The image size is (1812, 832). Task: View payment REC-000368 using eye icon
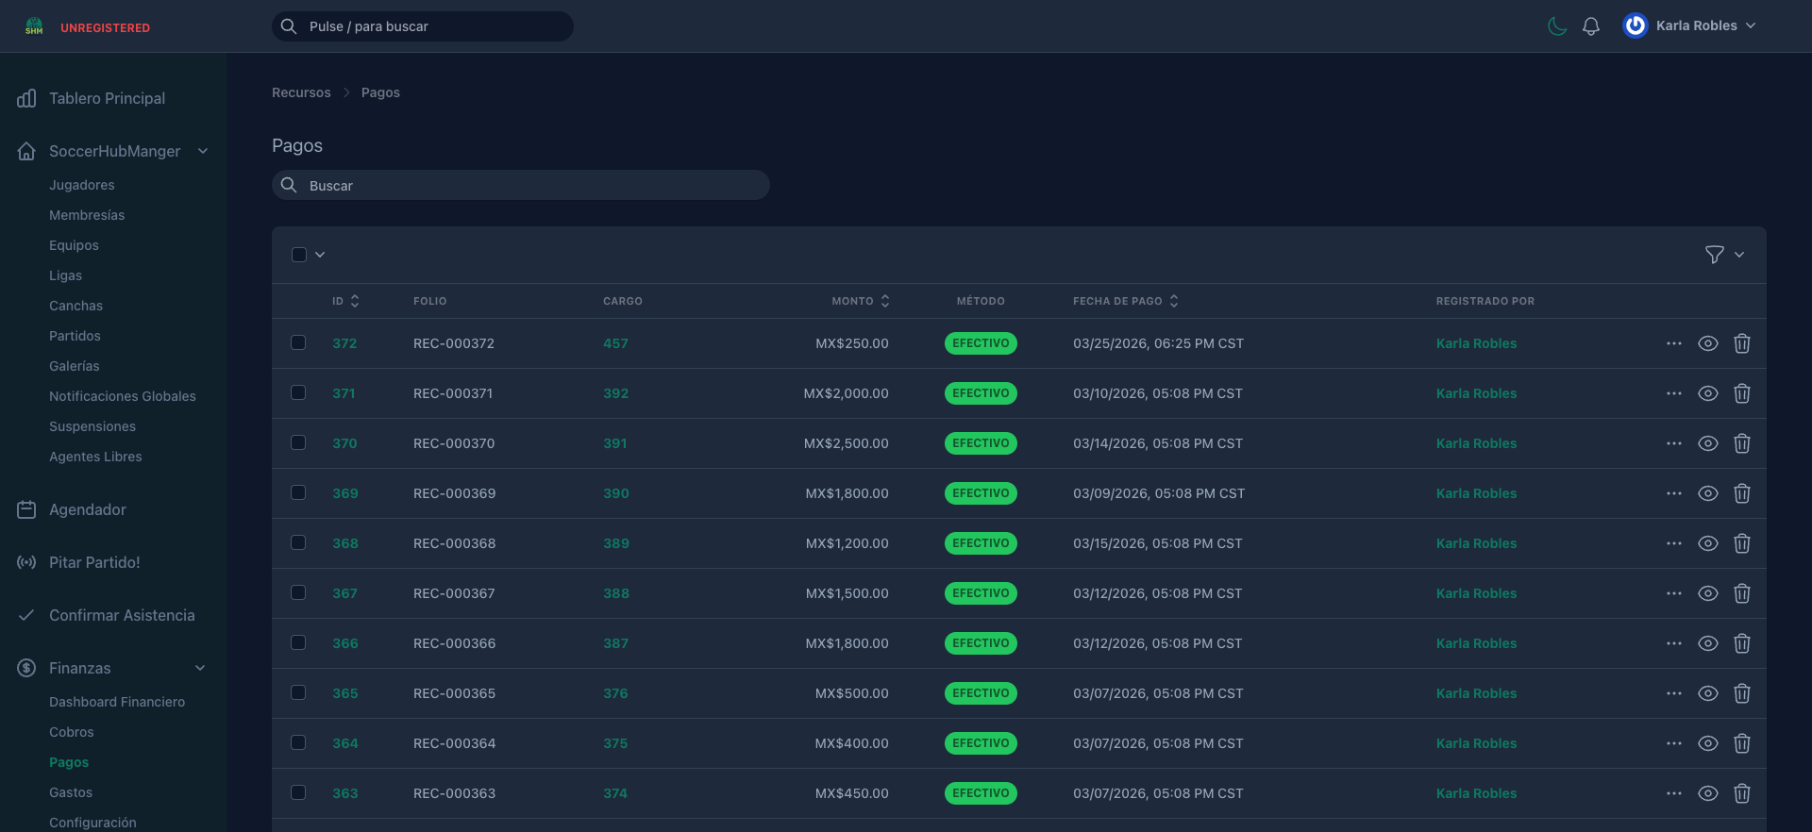(1707, 543)
